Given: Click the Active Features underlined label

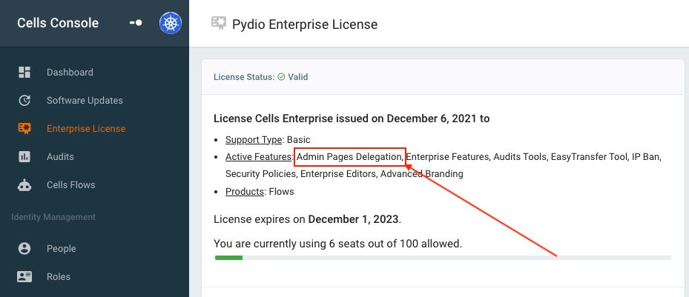Looking at the screenshot, I should (x=259, y=156).
